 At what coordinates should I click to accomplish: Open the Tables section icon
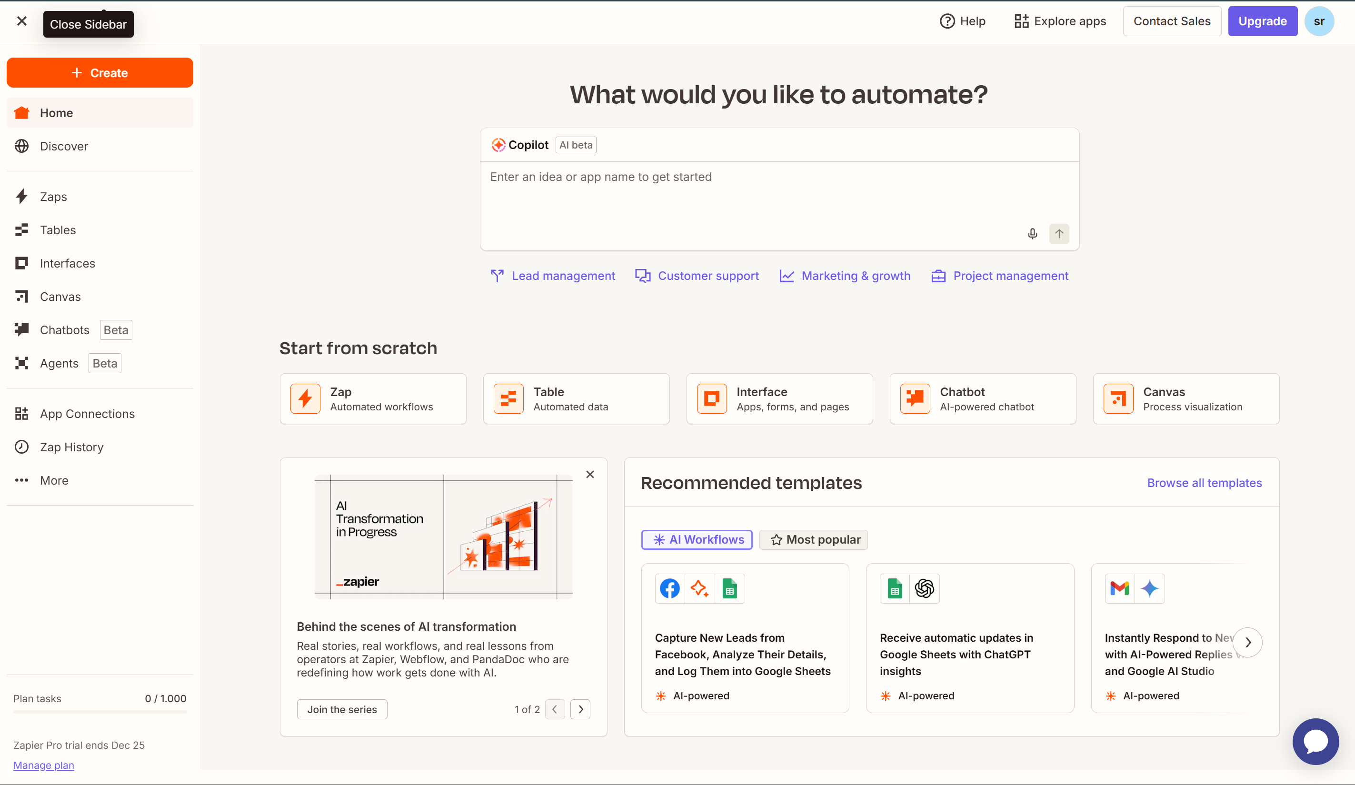click(x=21, y=229)
